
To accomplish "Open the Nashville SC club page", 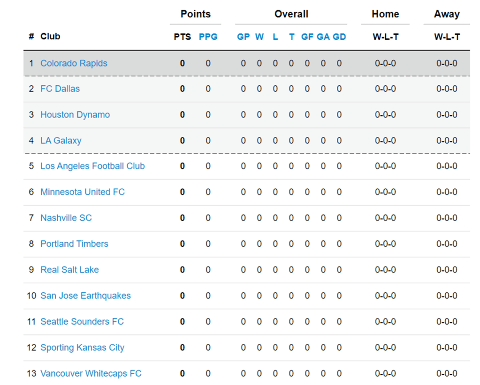I will (66, 218).
